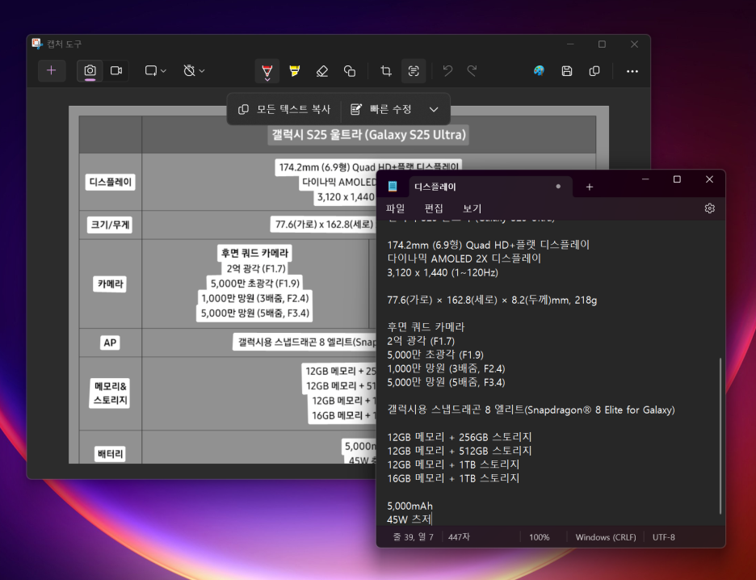Click 2억 광각 (F1.7) in the capture
756x580 pixels.
pyautogui.click(x=256, y=268)
